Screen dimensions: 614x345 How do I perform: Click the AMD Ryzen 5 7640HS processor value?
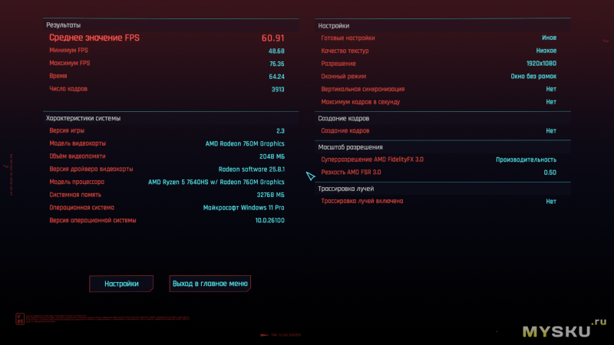[216, 182]
